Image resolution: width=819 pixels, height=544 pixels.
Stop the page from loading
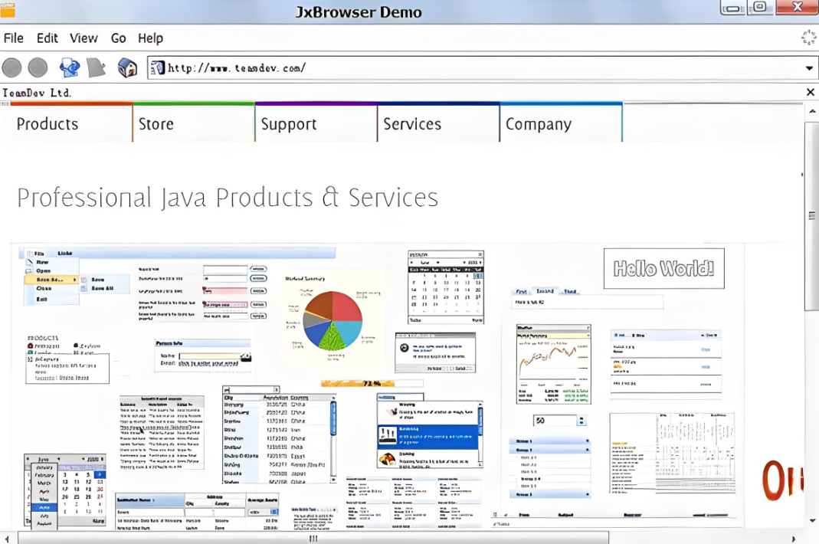click(97, 68)
